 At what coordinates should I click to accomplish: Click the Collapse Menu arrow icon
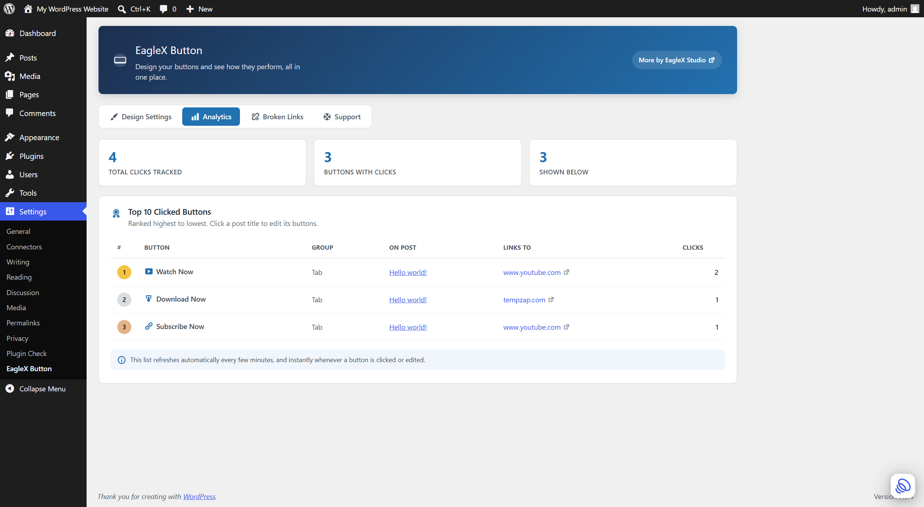(10, 388)
